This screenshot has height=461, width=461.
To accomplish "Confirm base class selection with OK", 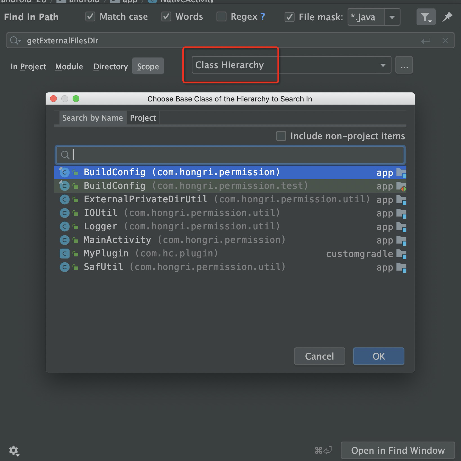I will tap(378, 356).
